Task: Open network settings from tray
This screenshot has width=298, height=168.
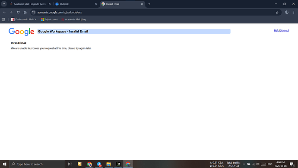Action: tap(254, 164)
